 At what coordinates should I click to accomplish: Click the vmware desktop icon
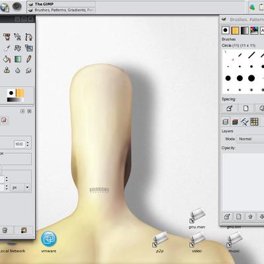[49, 238]
